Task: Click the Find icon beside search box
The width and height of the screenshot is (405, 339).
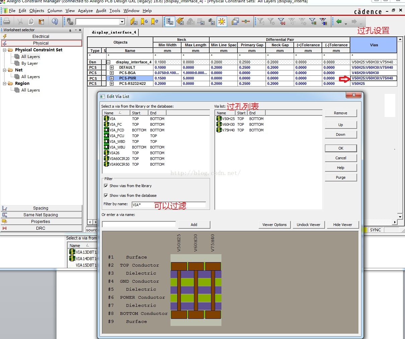Action: click(70, 21)
